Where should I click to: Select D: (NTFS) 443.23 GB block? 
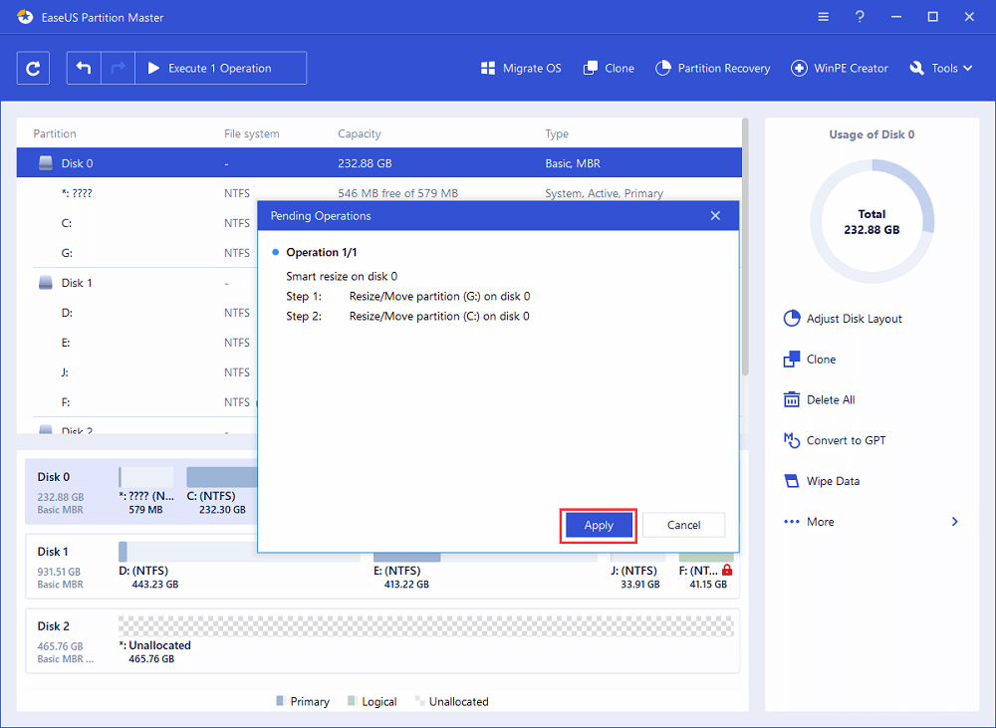239,566
